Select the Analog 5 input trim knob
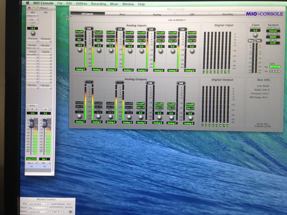Image resolution: width=287 pixels, height=215 pixels. [x=142, y=51]
